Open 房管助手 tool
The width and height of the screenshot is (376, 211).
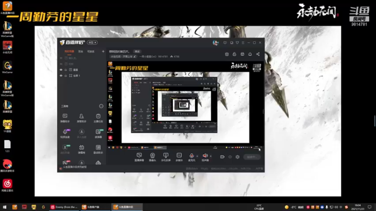coord(81,118)
